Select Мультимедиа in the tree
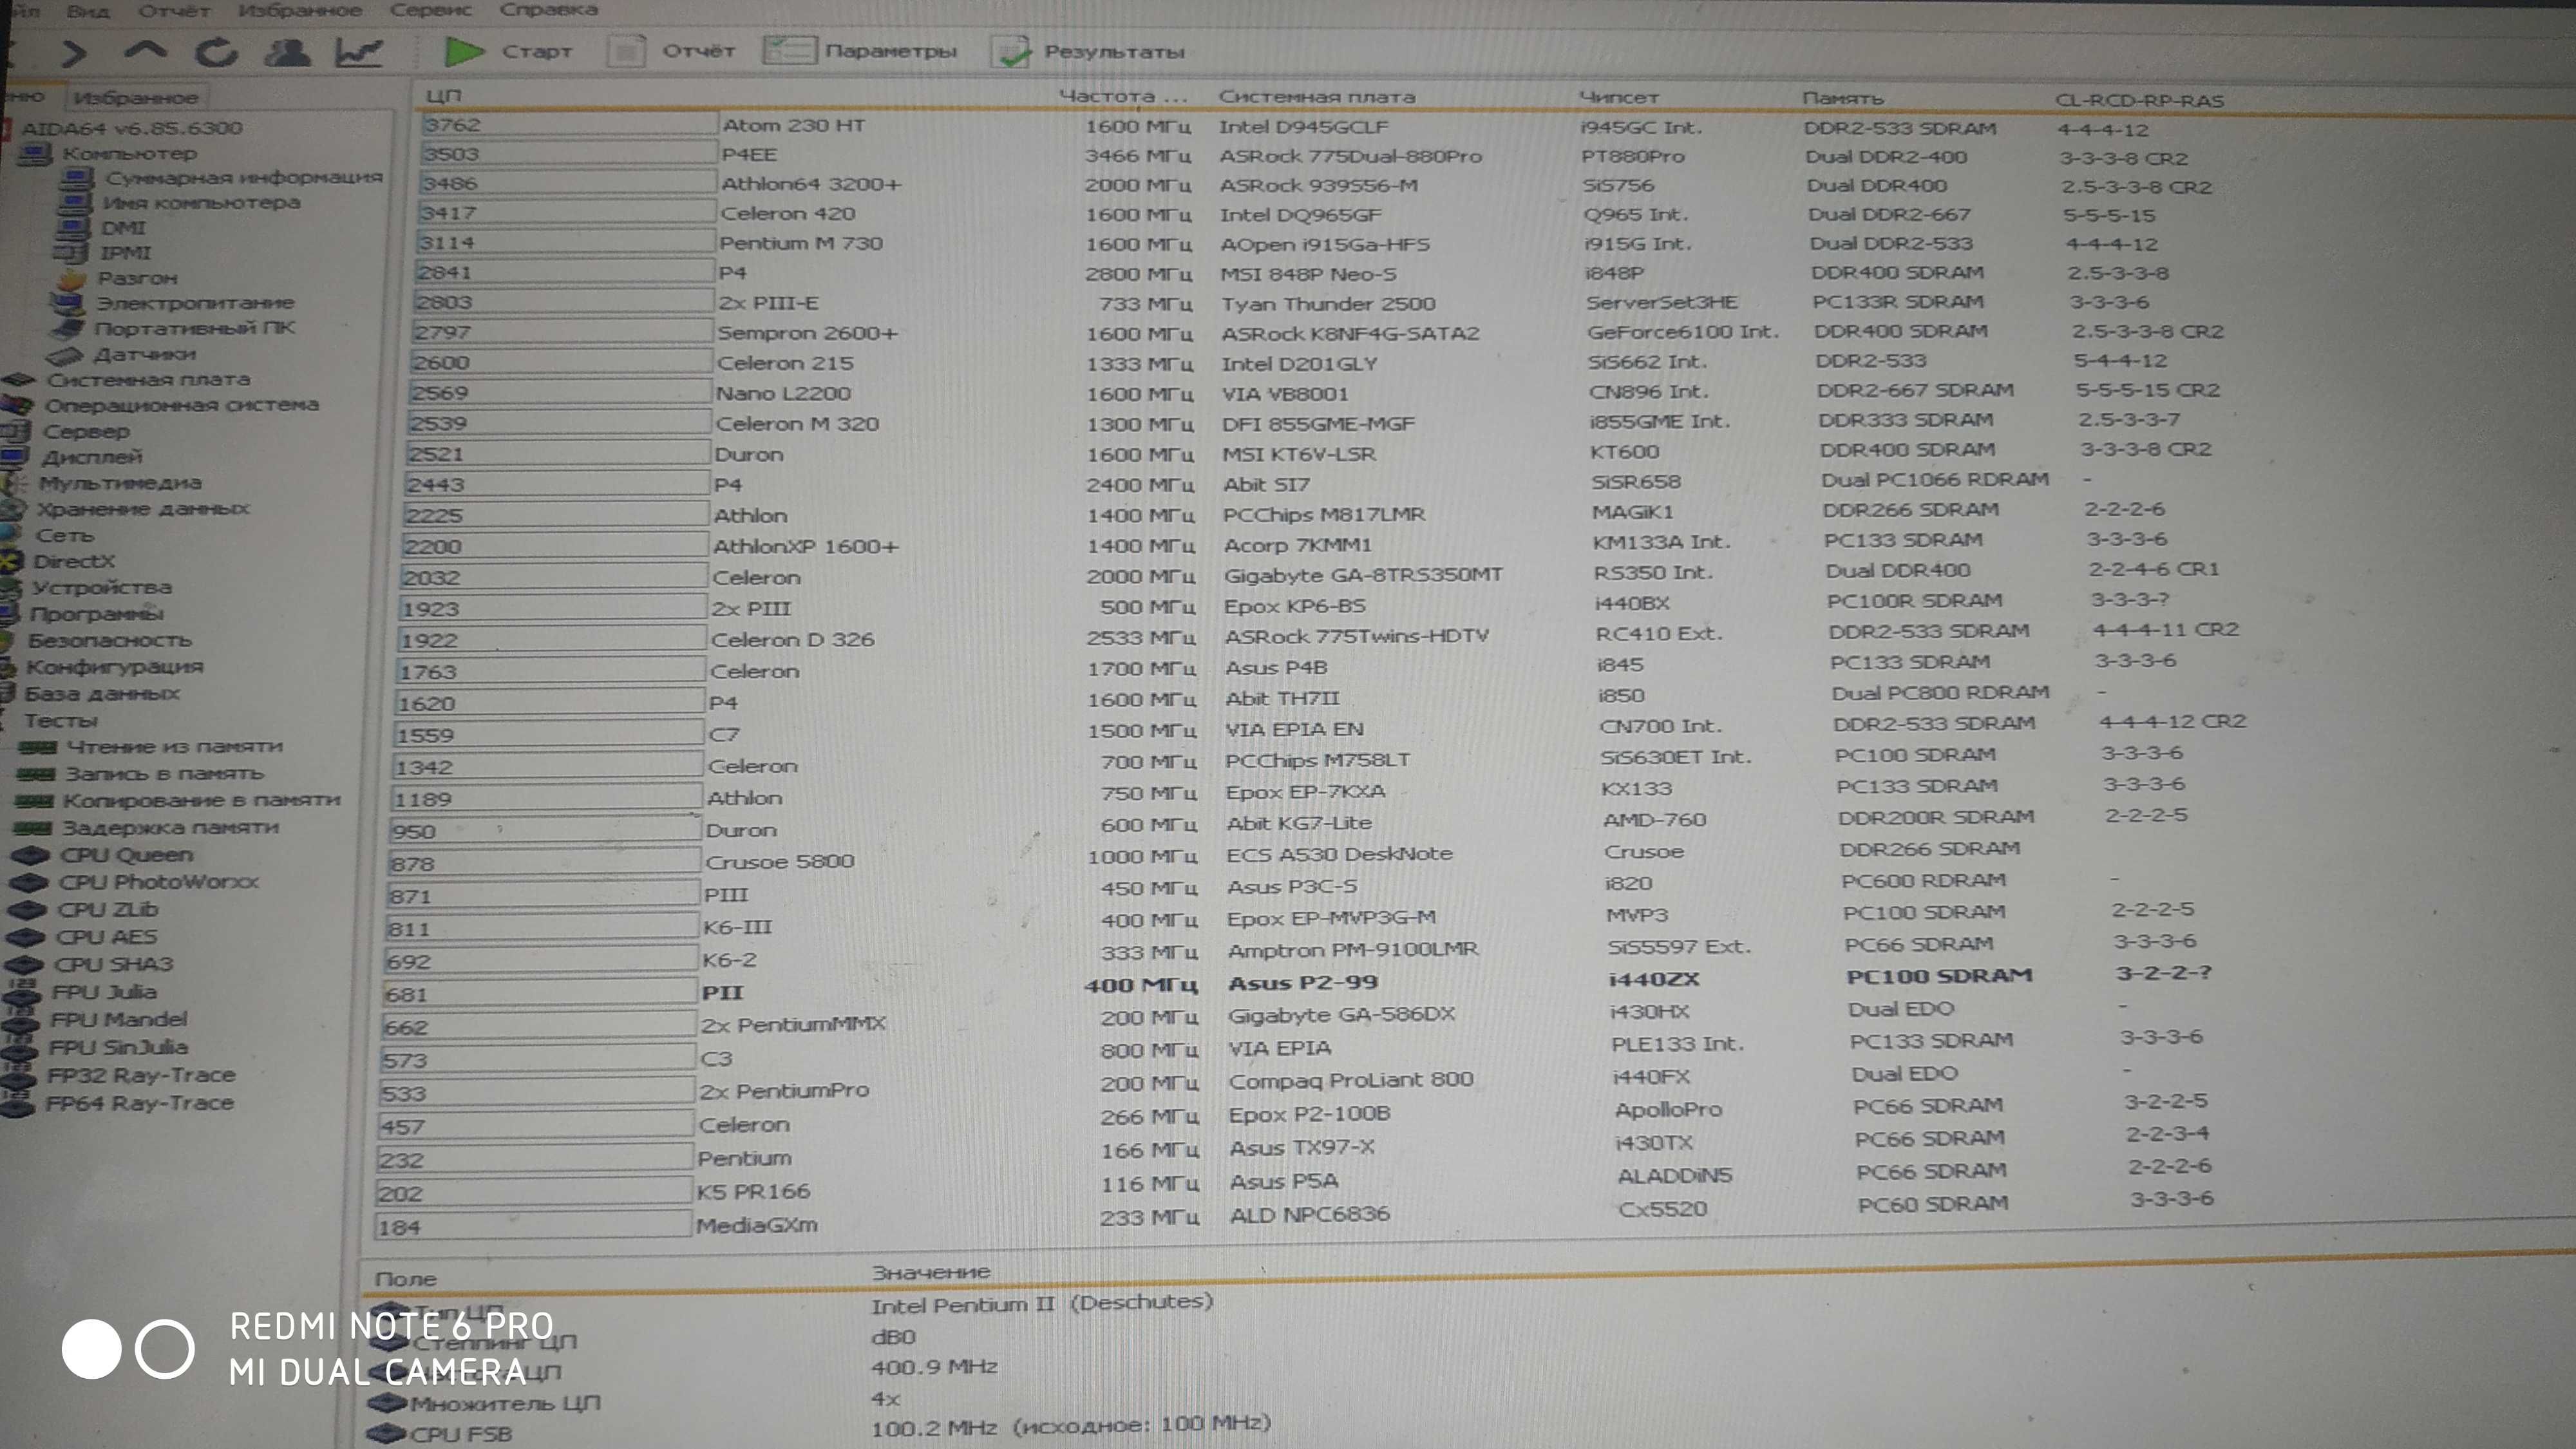Image resolution: width=2576 pixels, height=1449 pixels. tap(120, 483)
